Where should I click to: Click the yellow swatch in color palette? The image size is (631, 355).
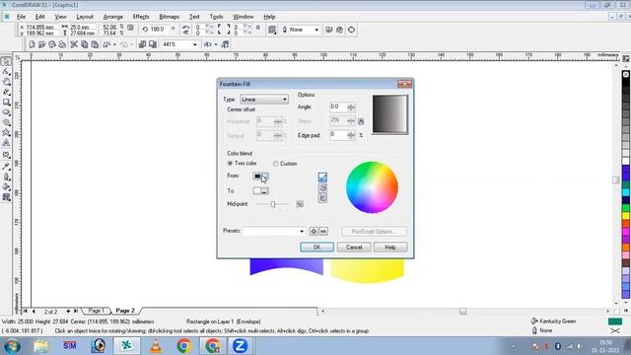pyautogui.click(x=626, y=216)
